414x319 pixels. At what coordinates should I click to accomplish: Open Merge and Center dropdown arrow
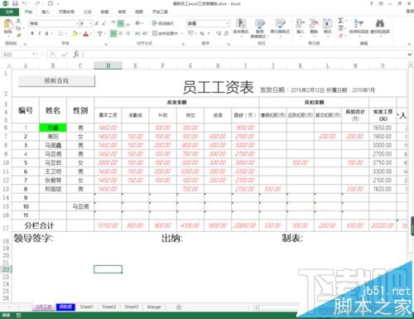(182, 34)
